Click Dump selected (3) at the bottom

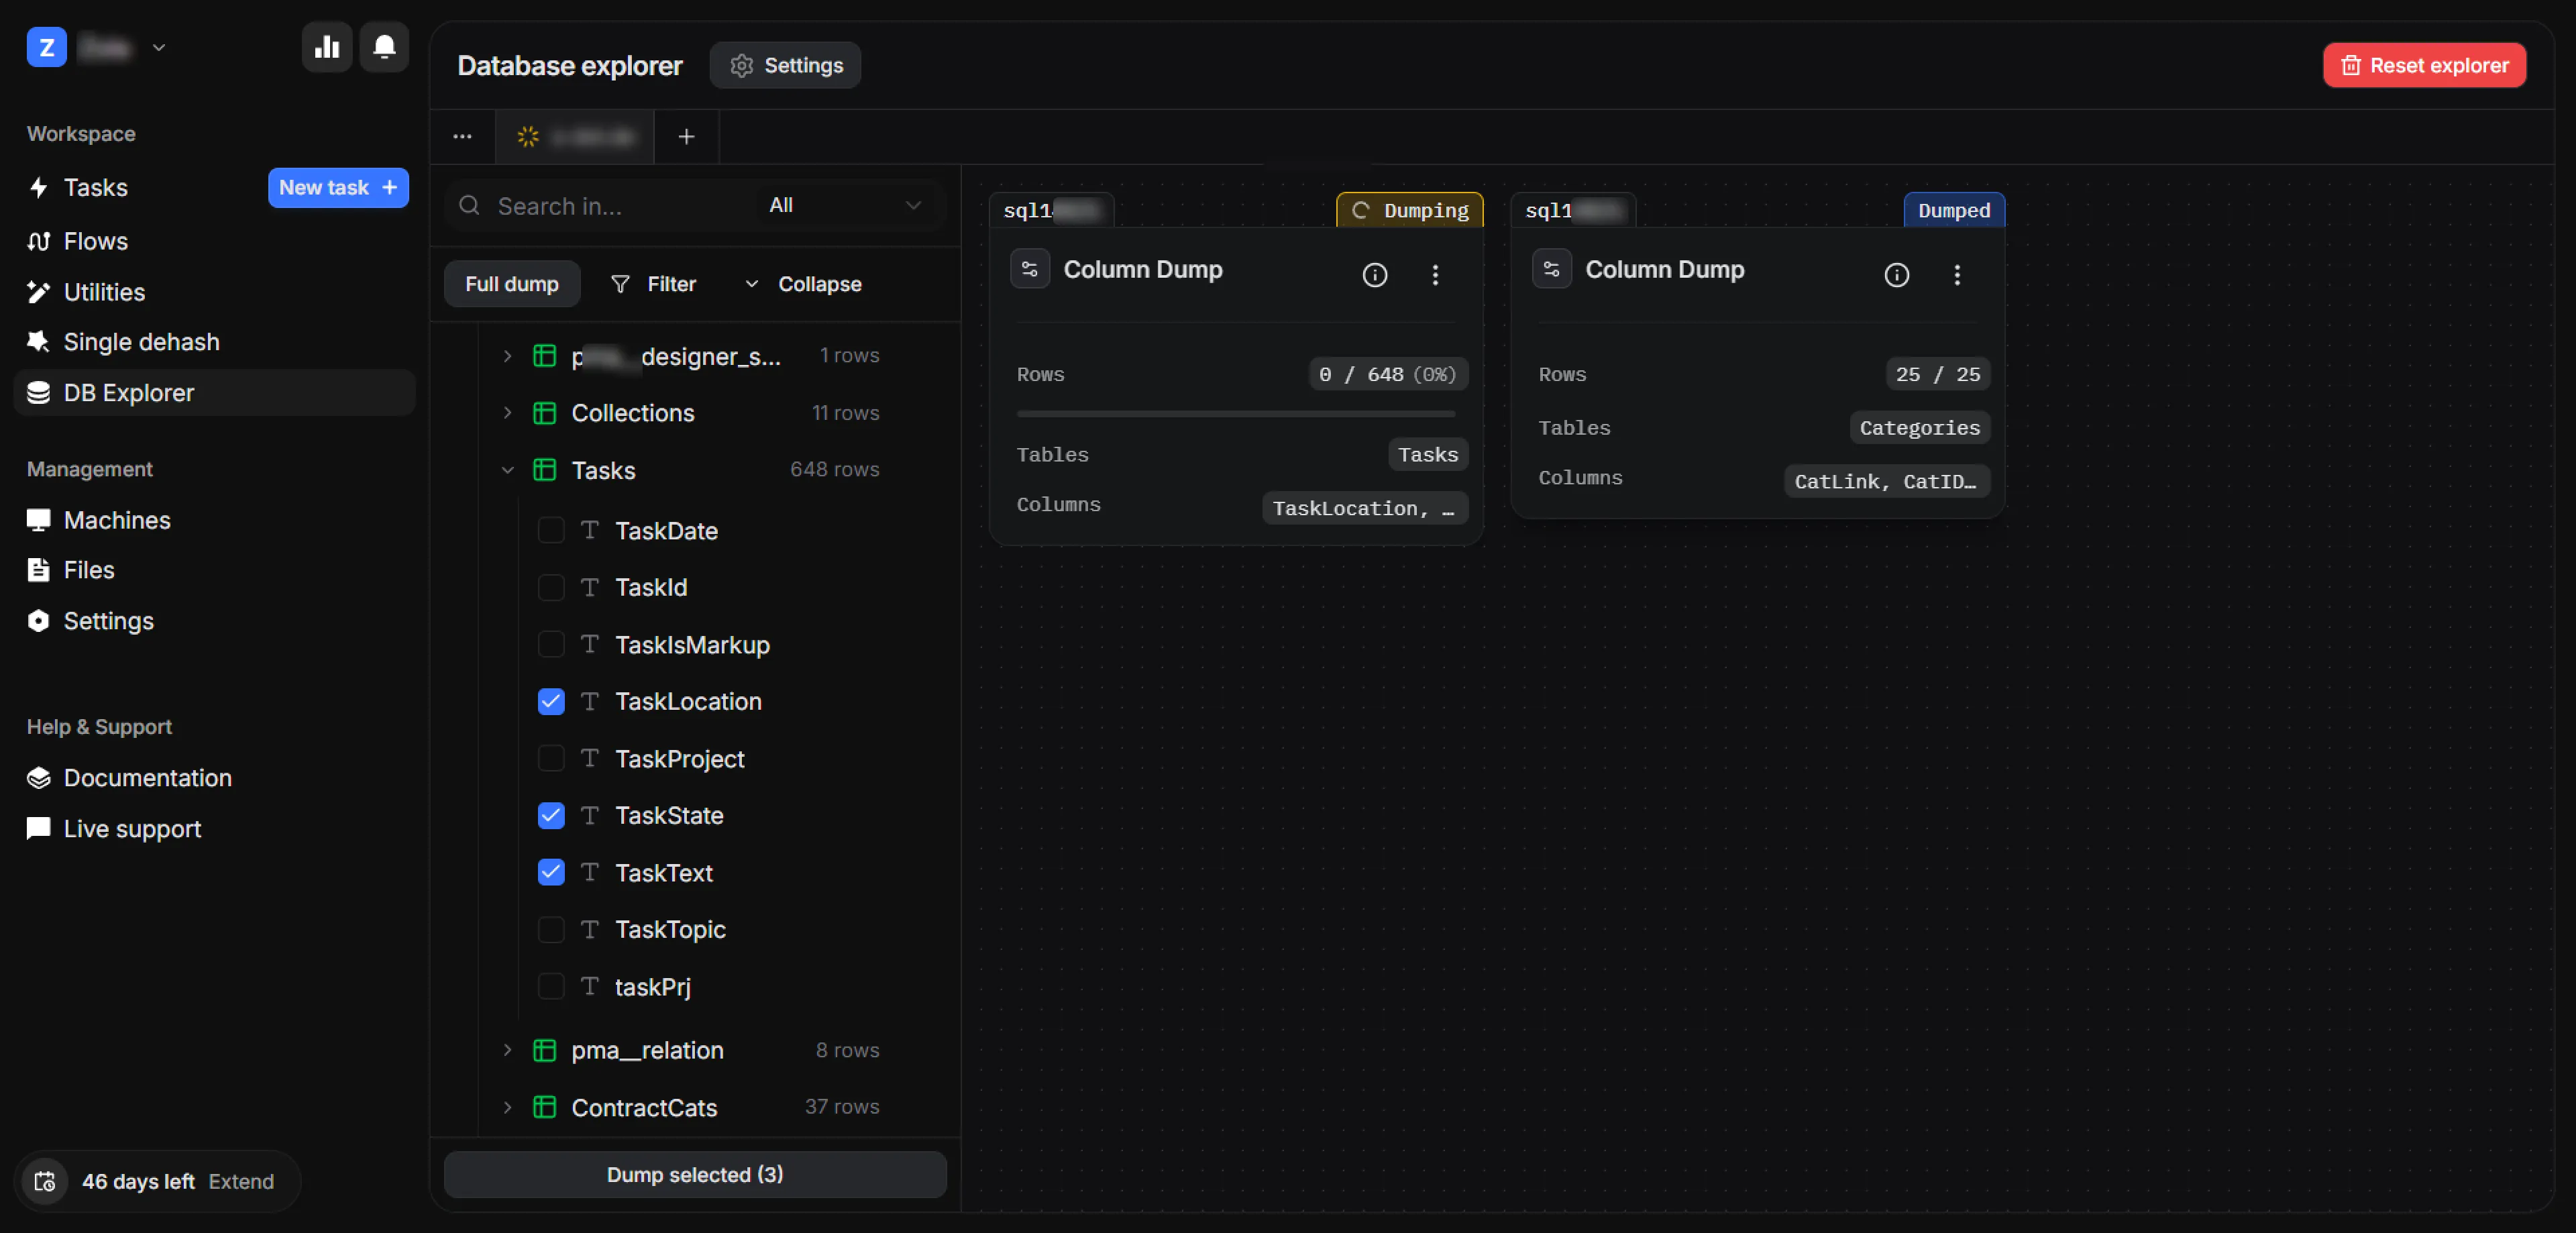point(694,1175)
